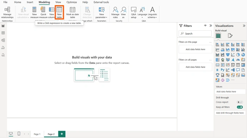The height and width of the screenshot is (138, 247).
Task: Select Build visual fields icon
Action: 218,36
